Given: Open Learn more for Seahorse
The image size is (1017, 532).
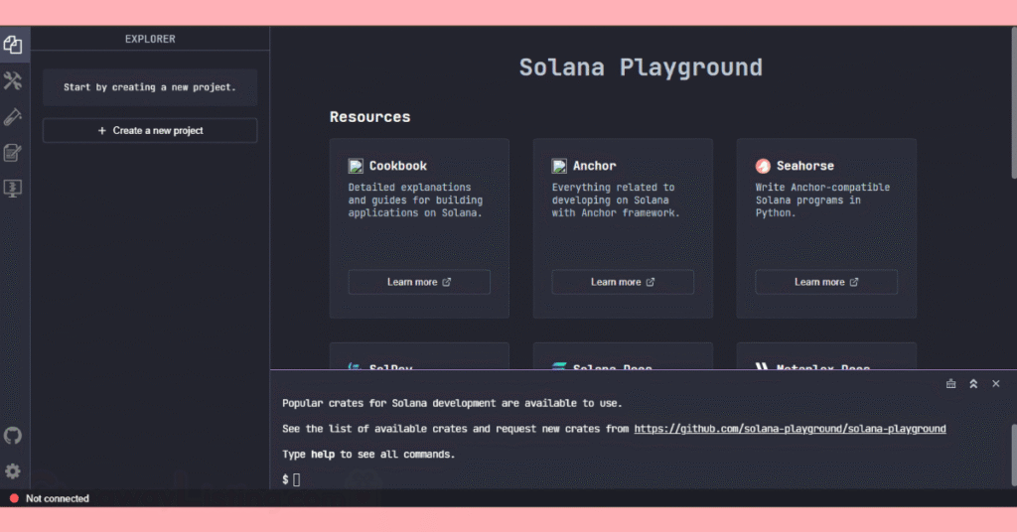Looking at the screenshot, I should point(826,282).
